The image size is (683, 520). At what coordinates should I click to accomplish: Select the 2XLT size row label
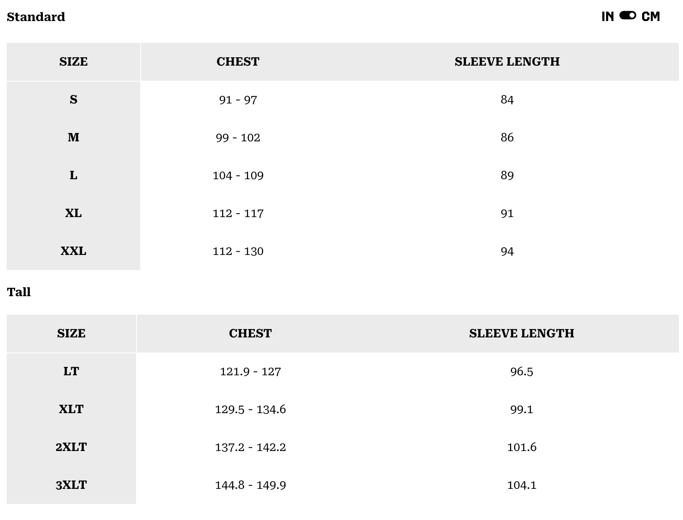click(71, 447)
